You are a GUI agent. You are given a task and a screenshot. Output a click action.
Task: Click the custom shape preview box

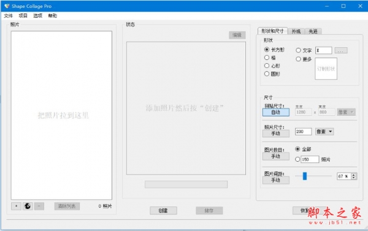pos(326,69)
